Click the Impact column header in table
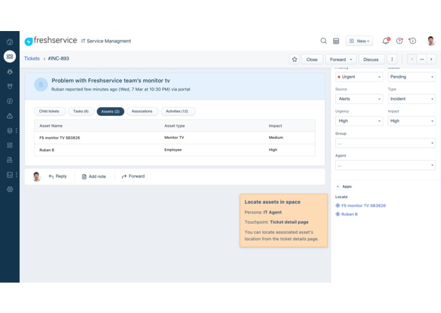Viewport: 441px width, 313px height. 275,125
